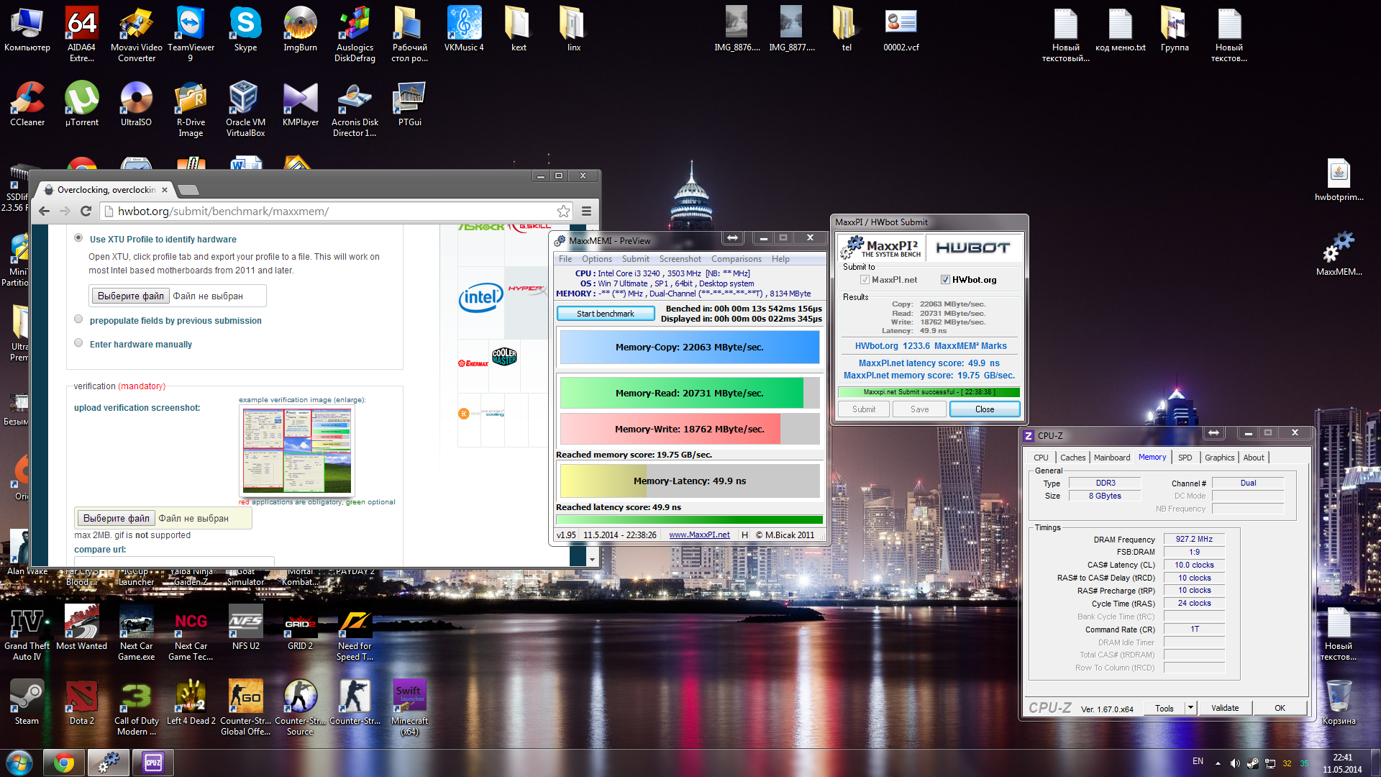Open www.MaxxPI.net link in MaxxMEM

click(699, 535)
